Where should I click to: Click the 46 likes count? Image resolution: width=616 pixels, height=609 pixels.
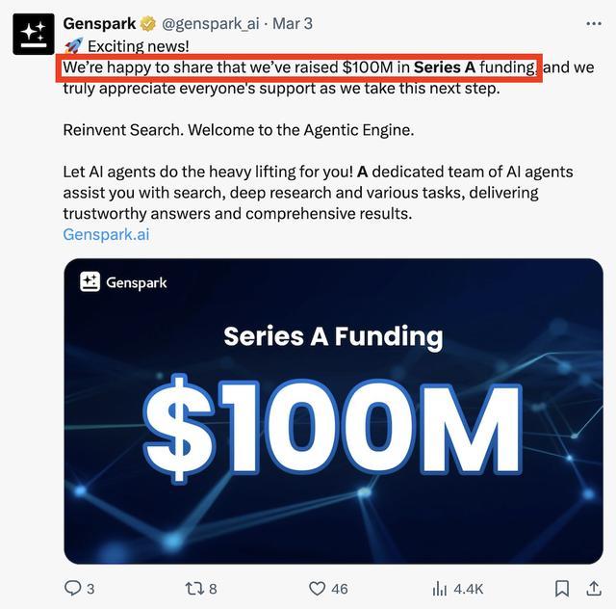click(x=340, y=588)
